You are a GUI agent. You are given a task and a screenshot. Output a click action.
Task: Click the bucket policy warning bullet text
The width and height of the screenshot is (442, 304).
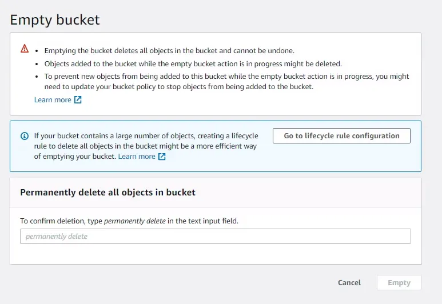pos(226,82)
